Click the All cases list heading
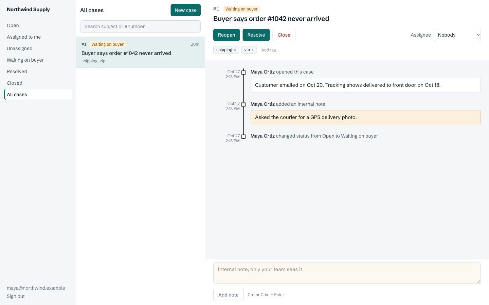The image size is (489, 305). [x=92, y=10]
